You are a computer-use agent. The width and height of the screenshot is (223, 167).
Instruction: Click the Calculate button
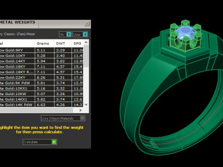(x=40, y=142)
